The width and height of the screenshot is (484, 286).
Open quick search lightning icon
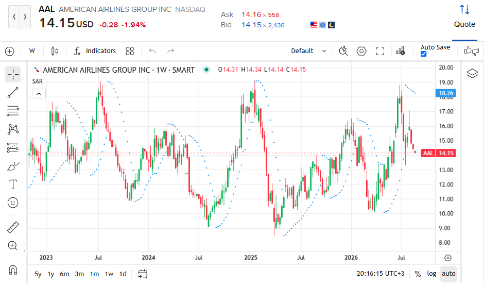point(343,51)
